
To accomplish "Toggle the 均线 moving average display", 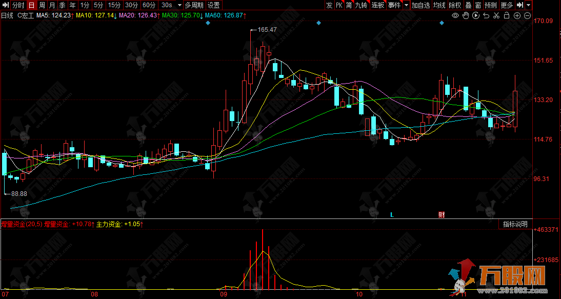I will pyautogui.click(x=439, y=5).
